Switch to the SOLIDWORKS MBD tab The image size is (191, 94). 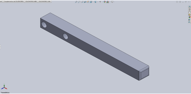point(31,2)
